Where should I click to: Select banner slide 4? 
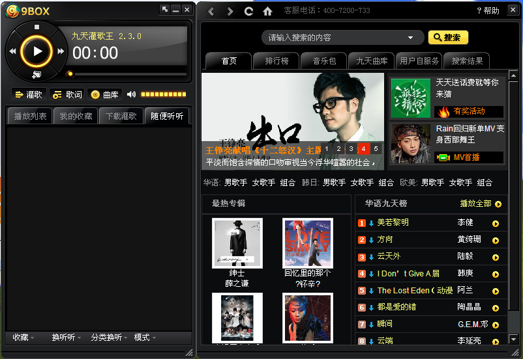coord(363,149)
